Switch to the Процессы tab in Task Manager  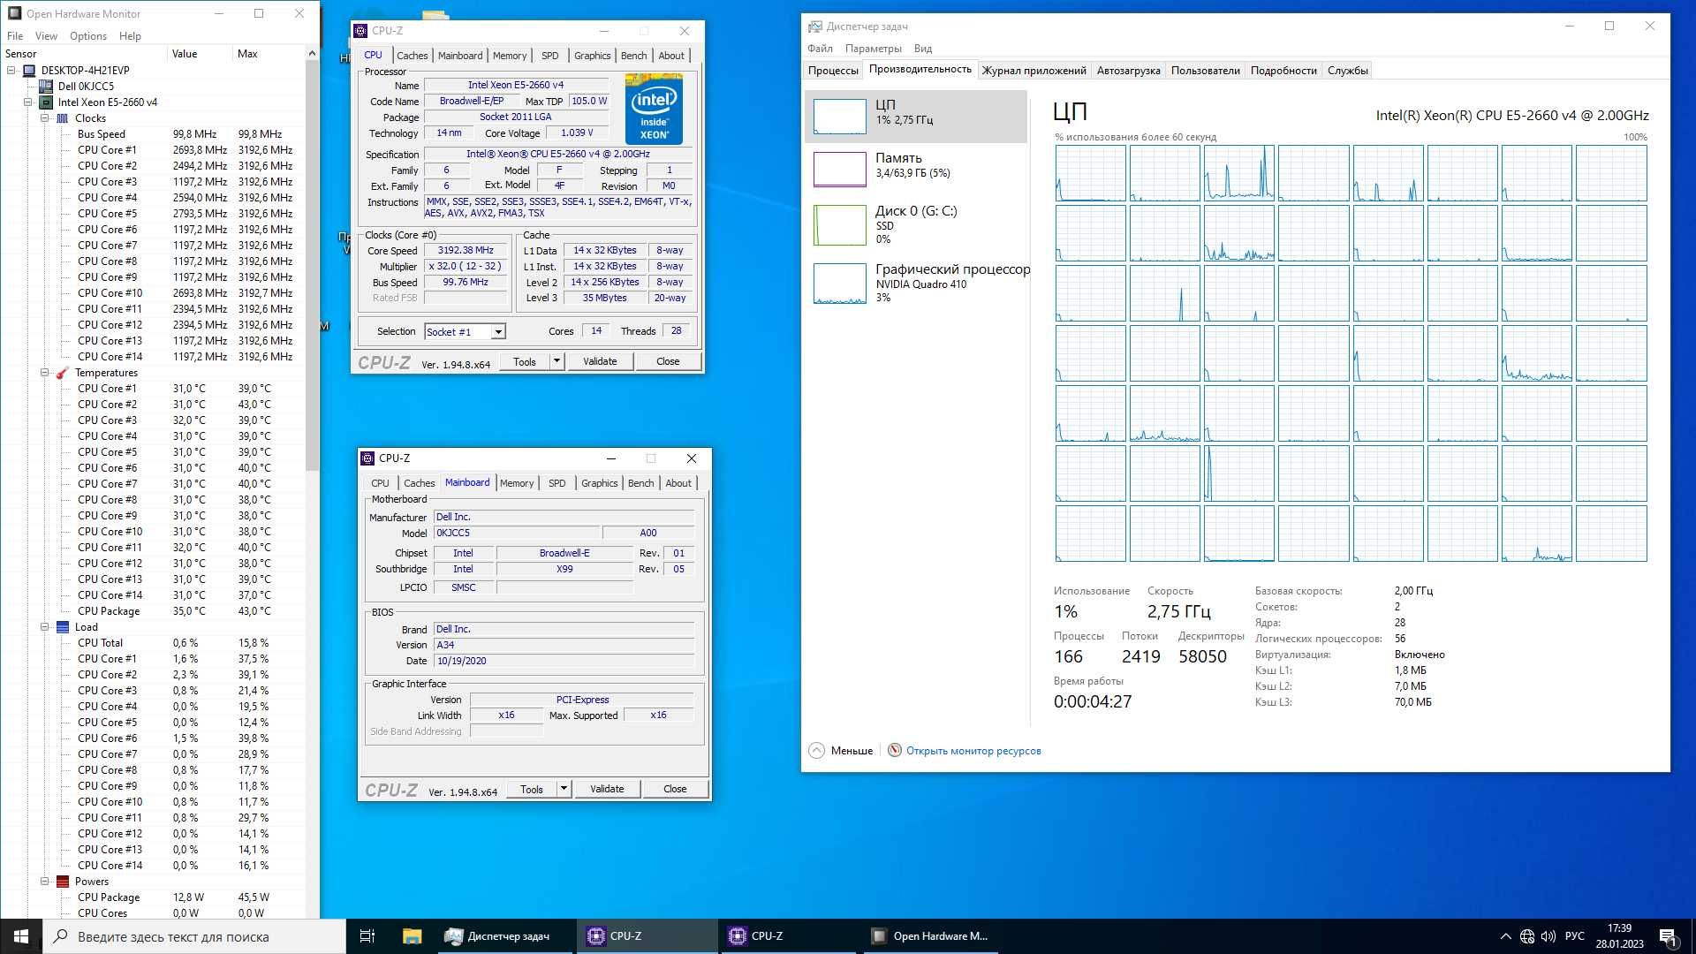(833, 71)
